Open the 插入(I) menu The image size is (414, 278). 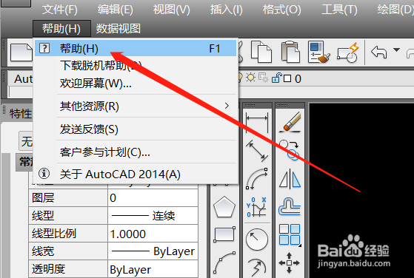tap(227, 10)
